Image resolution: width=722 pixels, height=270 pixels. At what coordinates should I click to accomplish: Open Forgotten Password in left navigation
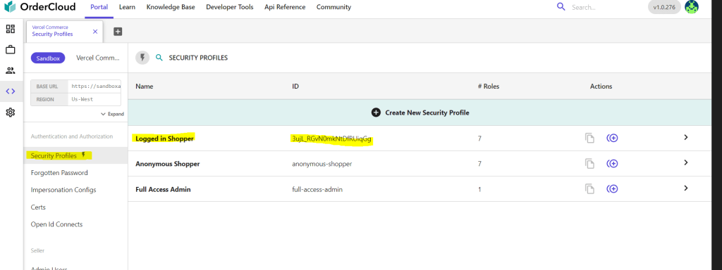click(x=59, y=173)
